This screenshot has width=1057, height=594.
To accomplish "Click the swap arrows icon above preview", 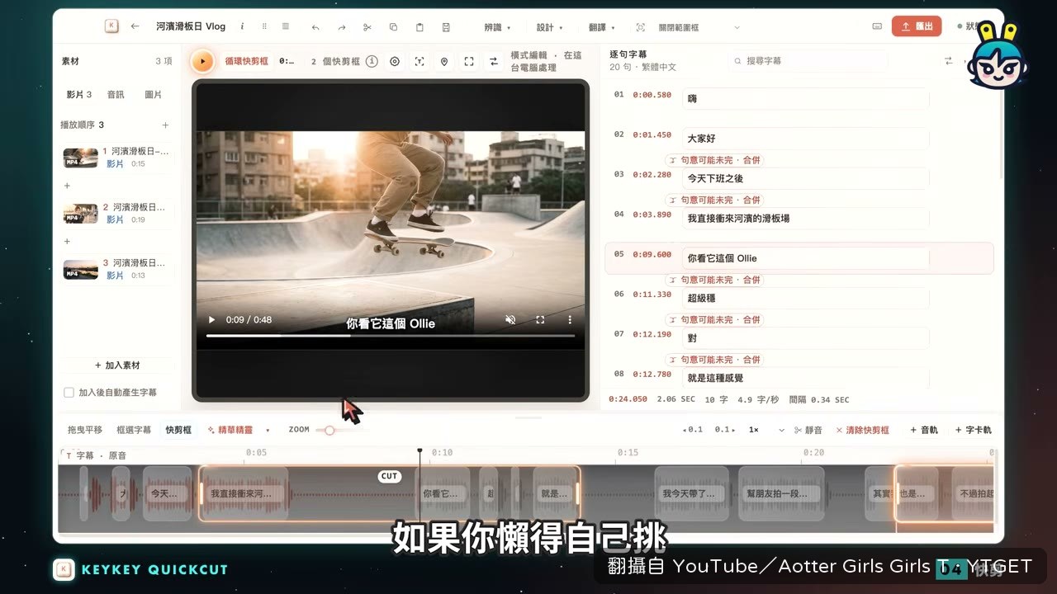I will (x=494, y=61).
